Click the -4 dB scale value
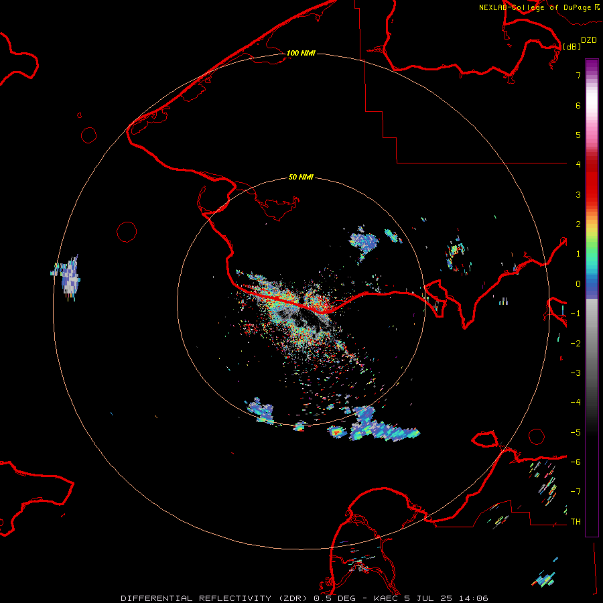This screenshot has height=603, width=603. [x=576, y=402]
